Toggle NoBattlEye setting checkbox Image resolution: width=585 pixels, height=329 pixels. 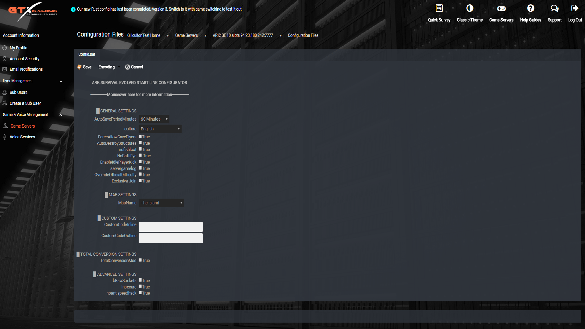point(140,155)
